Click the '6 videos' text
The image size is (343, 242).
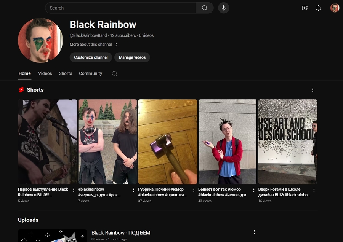coord(146,35)
